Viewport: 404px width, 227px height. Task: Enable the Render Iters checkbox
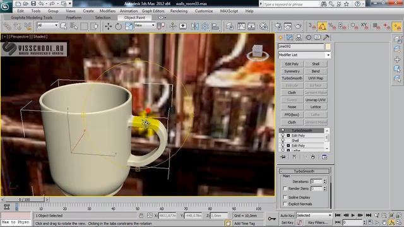(x=285, y=189)
